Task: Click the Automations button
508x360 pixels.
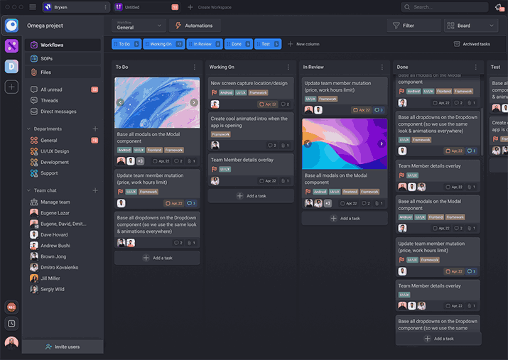Action: tap(193, 26)
